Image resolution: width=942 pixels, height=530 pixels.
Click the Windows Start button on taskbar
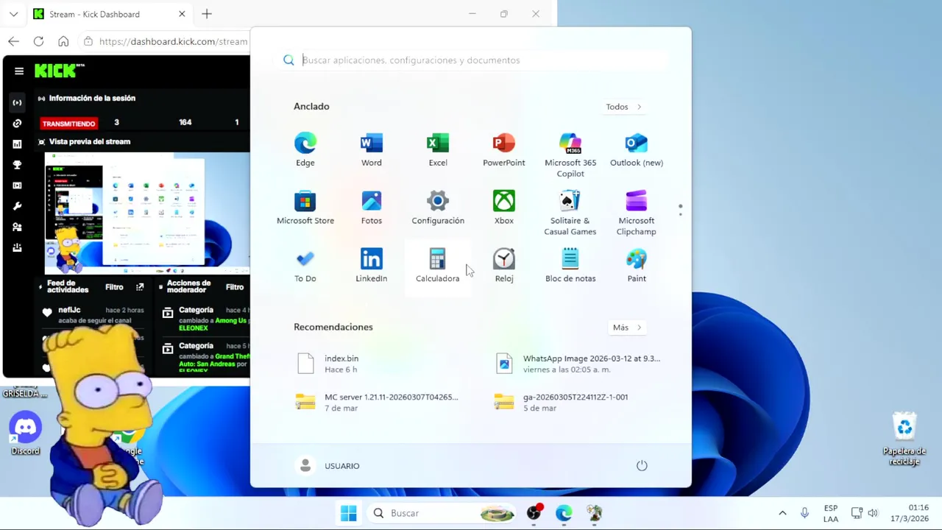pos(349,513)
